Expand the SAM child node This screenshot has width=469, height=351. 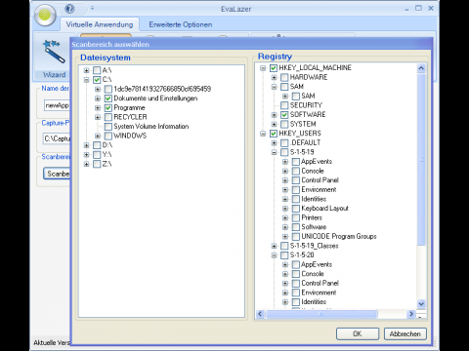tap(285, 96)
